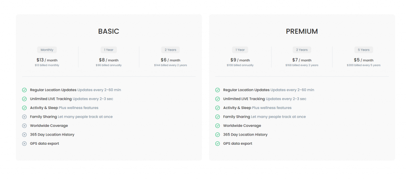The height and width of the screenshot is (180, 406).
Task: Click Basic Unlimited LIVE Tracking checkmark icon
Action: pos(24,99)
